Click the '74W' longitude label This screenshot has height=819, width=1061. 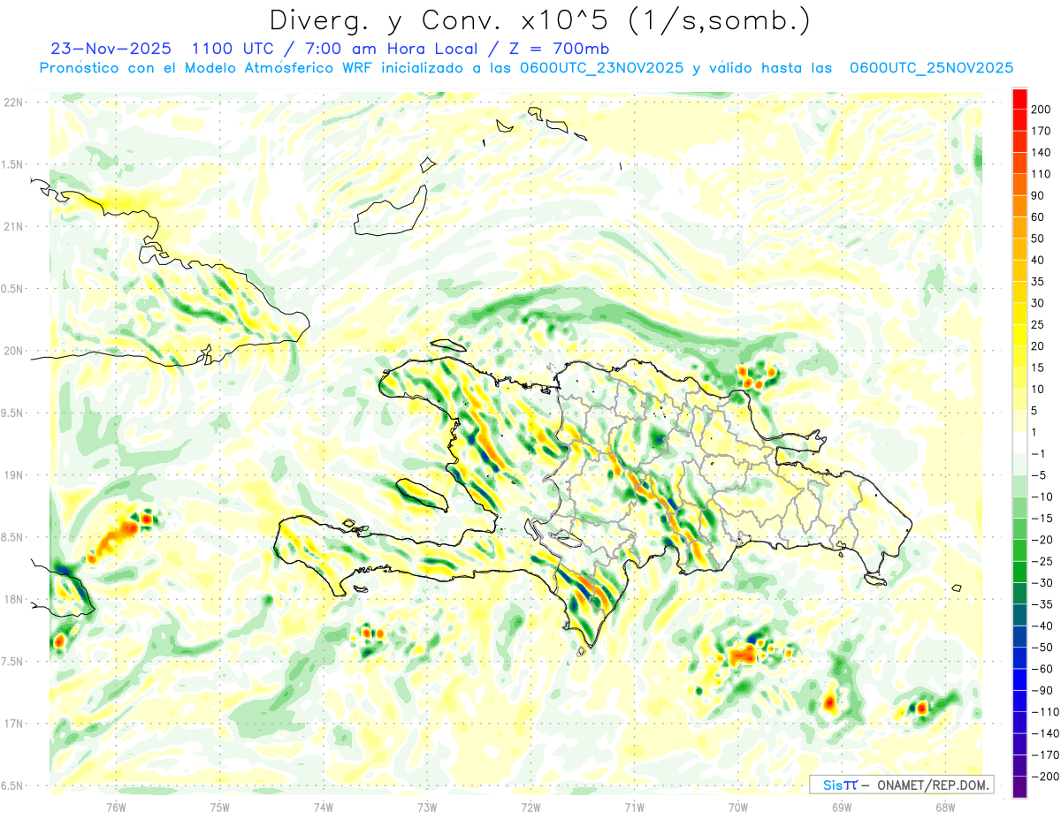tap(324, 807)
